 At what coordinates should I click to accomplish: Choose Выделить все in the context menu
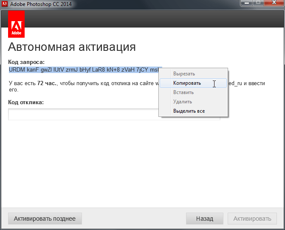coord(193,111)
